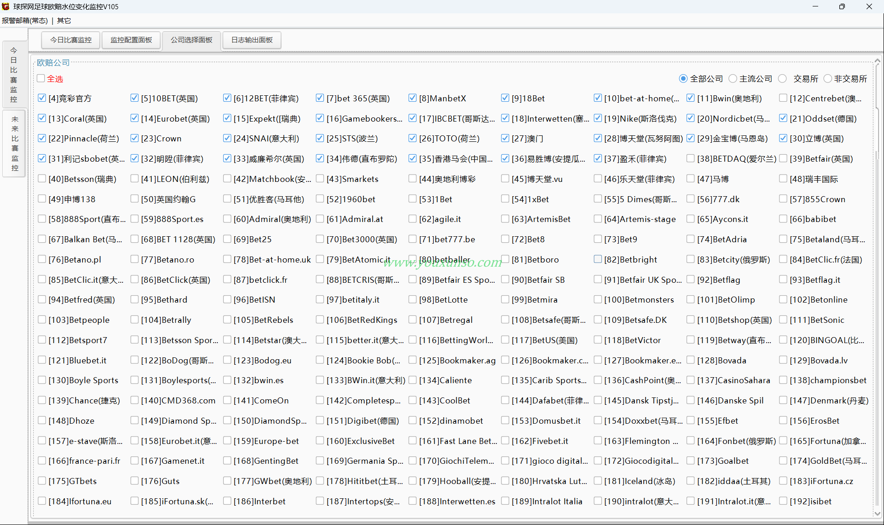Check [140]CMD368.com checkbox

pos(134,400)
